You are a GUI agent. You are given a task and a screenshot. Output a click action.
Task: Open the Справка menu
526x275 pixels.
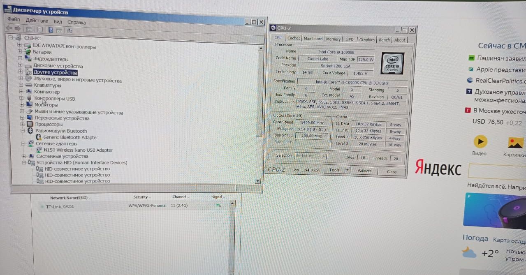click(76, 22)
